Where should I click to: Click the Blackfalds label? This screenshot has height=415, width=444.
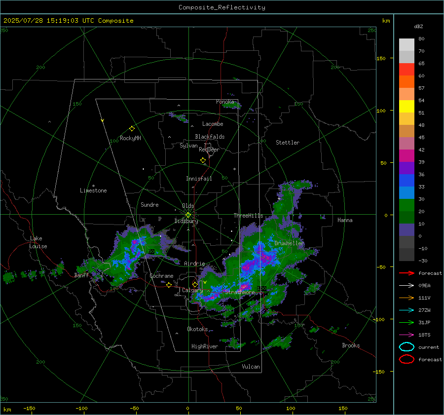tap(210, 137)
